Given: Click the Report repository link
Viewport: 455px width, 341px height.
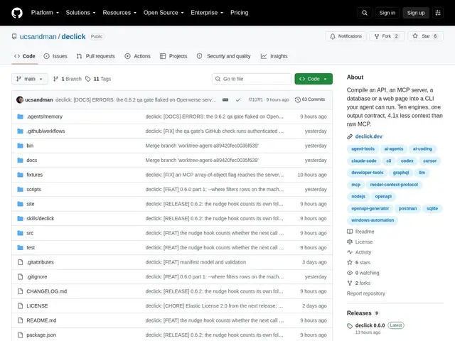Looking at the screenshot, I should (x=366, y=293).
